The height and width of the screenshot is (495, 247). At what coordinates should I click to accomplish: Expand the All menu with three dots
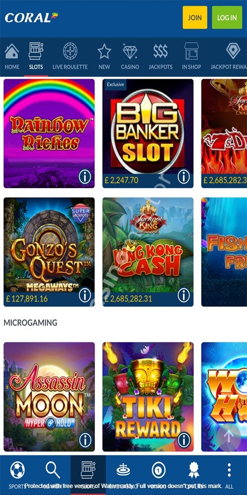pyautogui.click(x=229, y=475)
